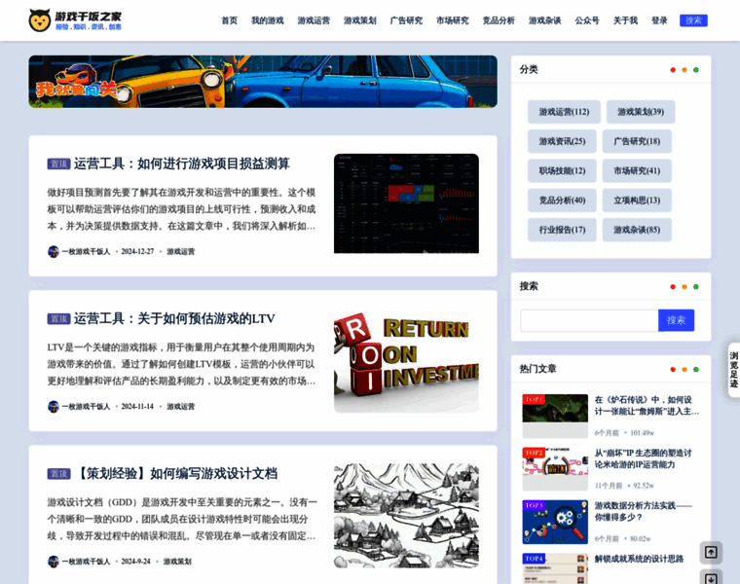This screenshot has height=584, width=740.
Task: Open the ROI Return on Investment thumbnail
Action: pyautogui.click(x=406, y=361)
